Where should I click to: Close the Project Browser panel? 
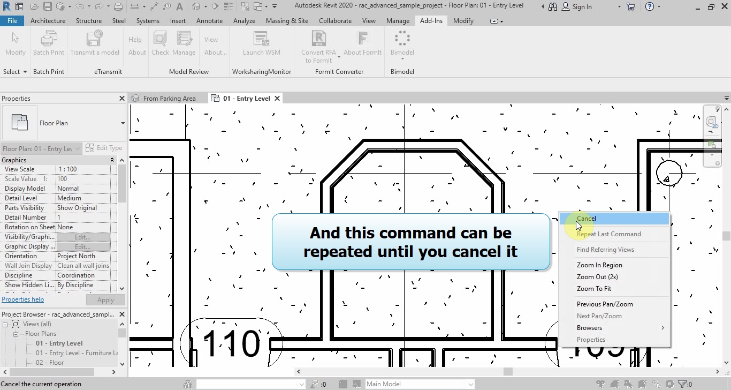coord(122,314)
